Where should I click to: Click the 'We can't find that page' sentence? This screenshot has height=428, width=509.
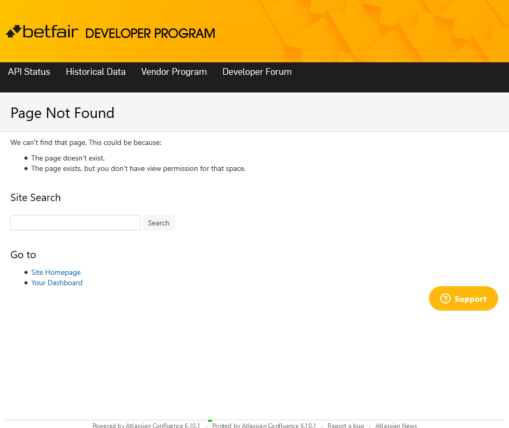(x=86, y=143)
